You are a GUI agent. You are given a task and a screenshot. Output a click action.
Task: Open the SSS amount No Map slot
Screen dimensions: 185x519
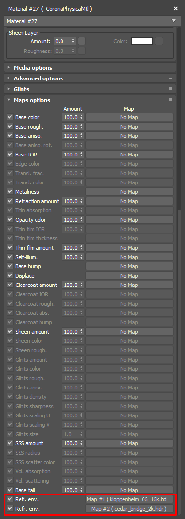(129, 443)
